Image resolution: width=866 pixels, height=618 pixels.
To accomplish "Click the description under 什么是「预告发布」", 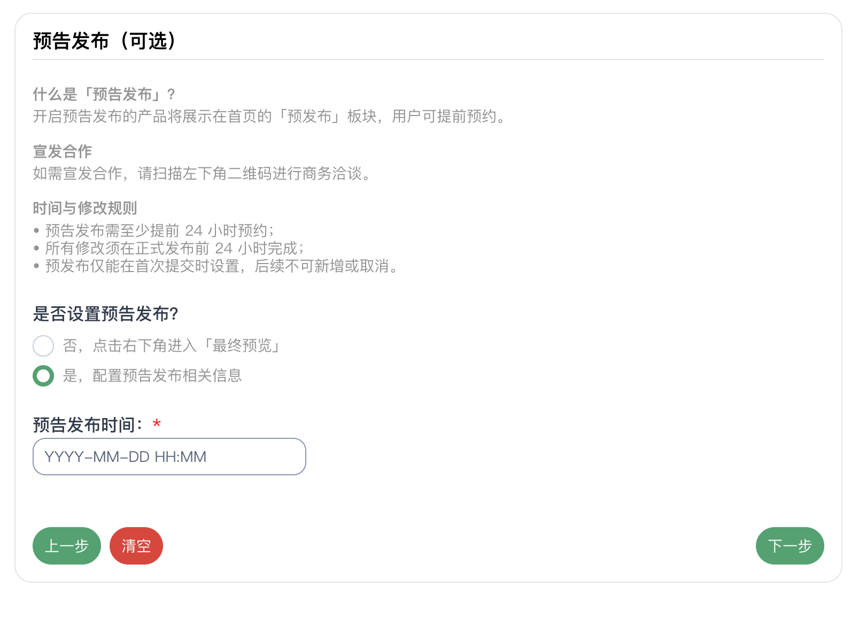I will 270,117.
